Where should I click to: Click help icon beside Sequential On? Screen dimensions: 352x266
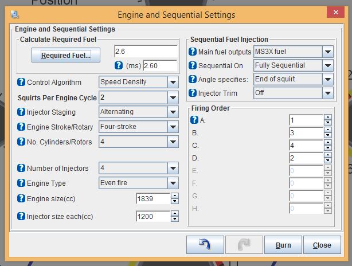point(193,65)
